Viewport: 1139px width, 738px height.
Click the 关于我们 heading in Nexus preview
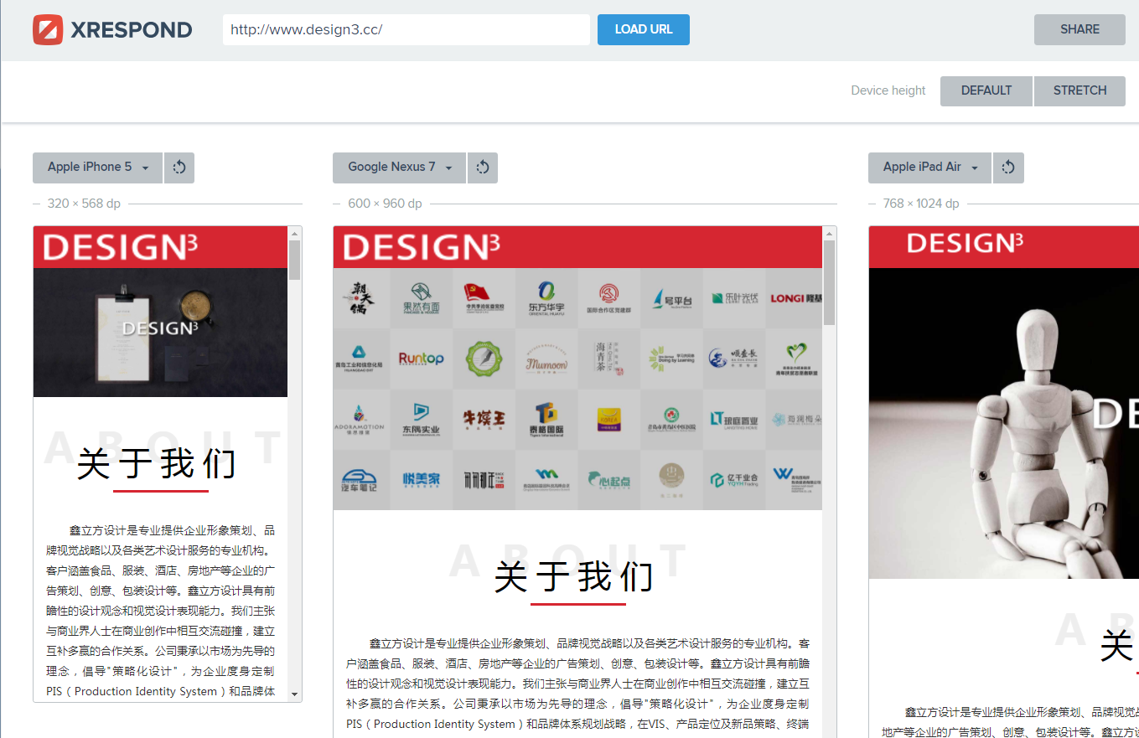(573, 576)
